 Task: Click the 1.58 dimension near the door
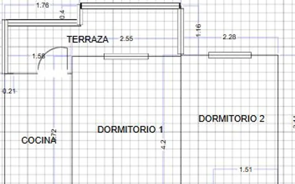[x=39, y=56]
